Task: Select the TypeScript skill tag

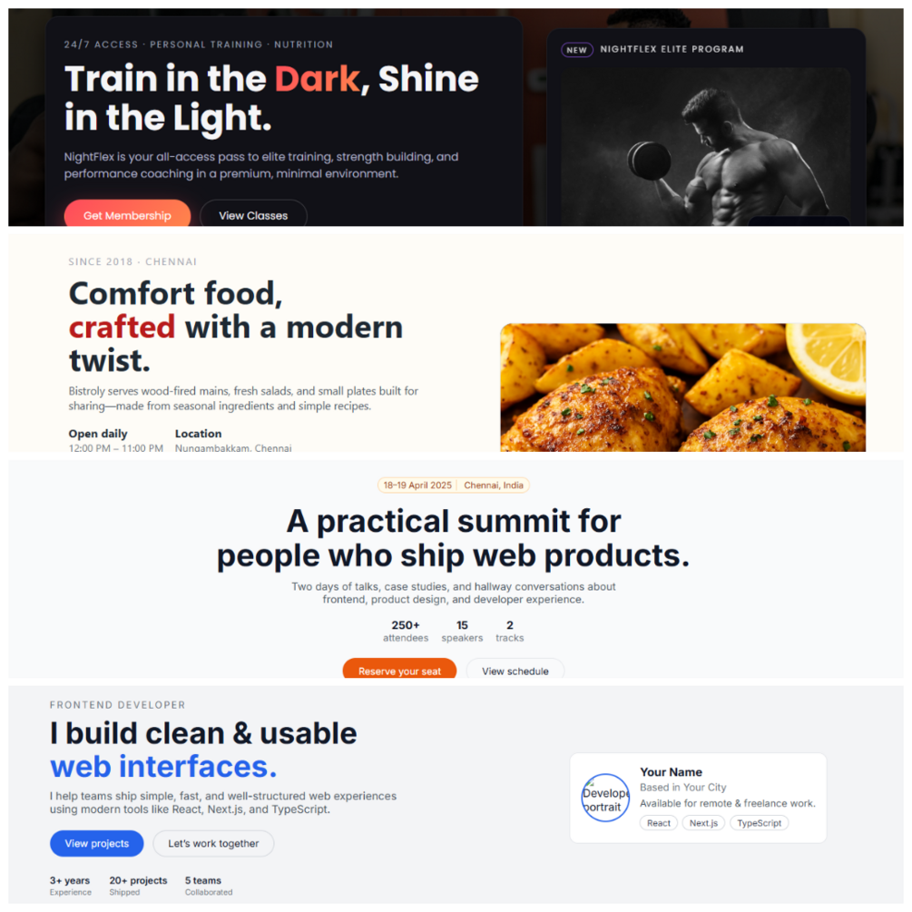Action: coord(759,823)
